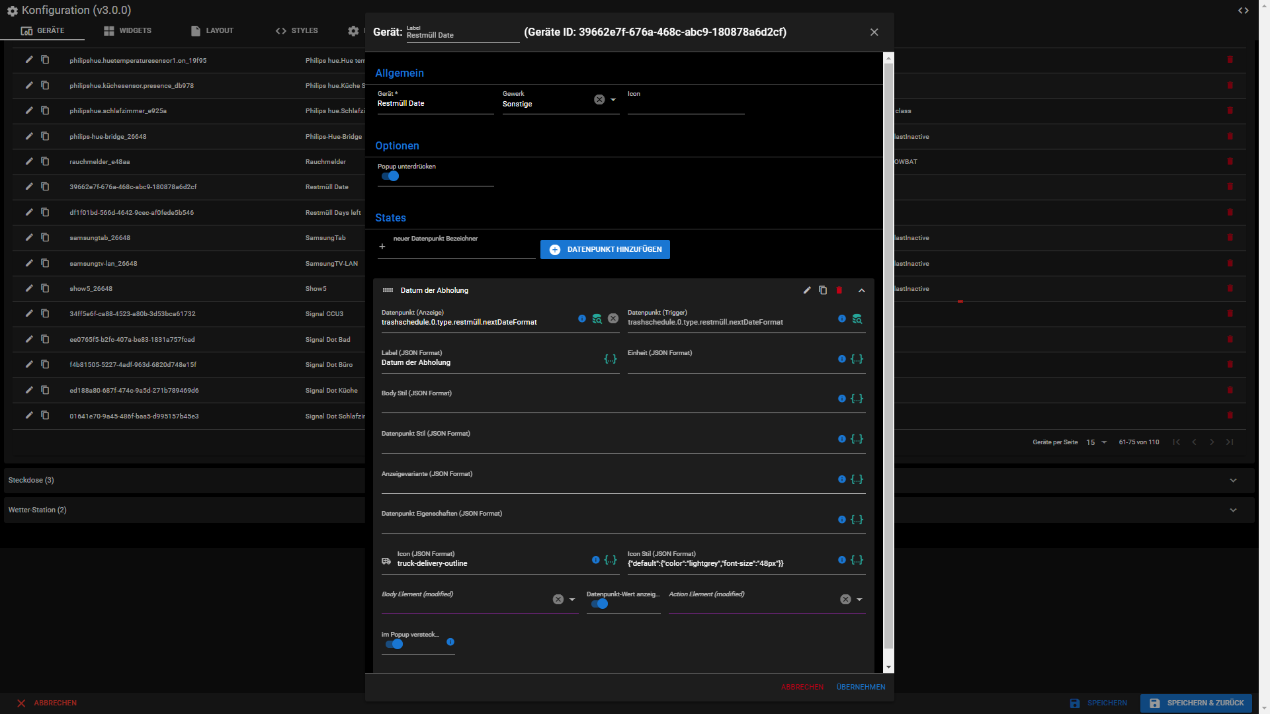Go to previous page of devices
Screen dimensions: 1270x714
click(x=1194, y=442)
